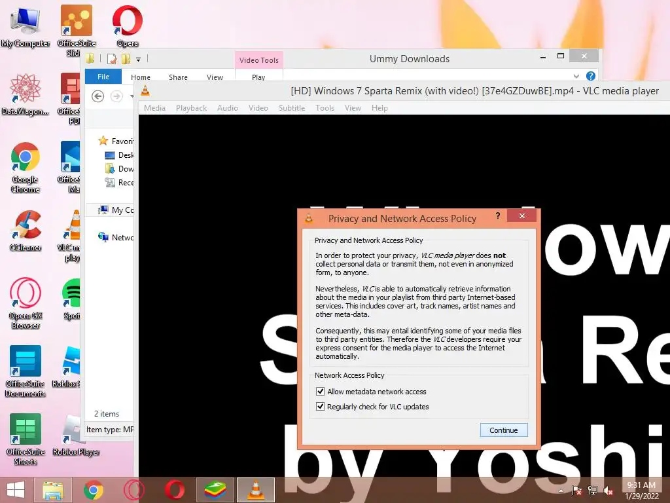This screenshot has width=670, height=503.
Task: Open the Share ribbon tab
Action: [178, 77]
